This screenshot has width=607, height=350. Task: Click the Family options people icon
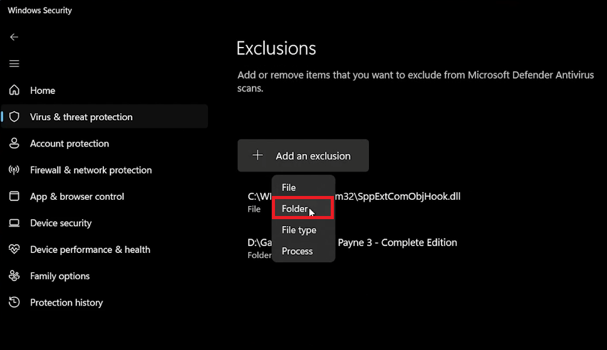click(x=14, y=276)
